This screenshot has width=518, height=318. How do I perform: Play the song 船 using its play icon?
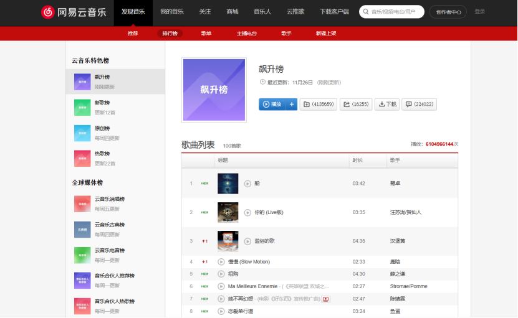pos(247,184)
